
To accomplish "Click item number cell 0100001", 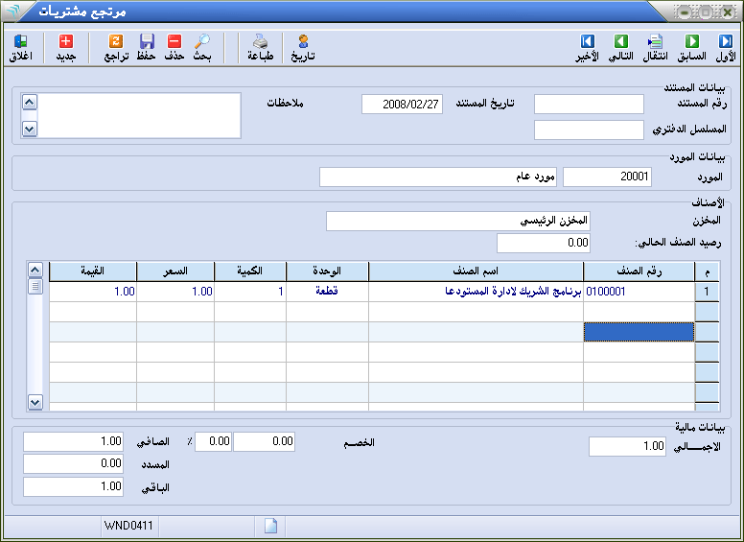I will [x=639, y=291].
